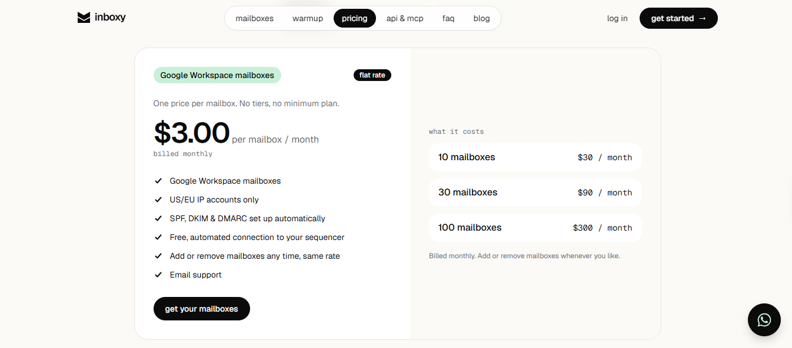Click 'One price per mailbox' description

[246, 103]
